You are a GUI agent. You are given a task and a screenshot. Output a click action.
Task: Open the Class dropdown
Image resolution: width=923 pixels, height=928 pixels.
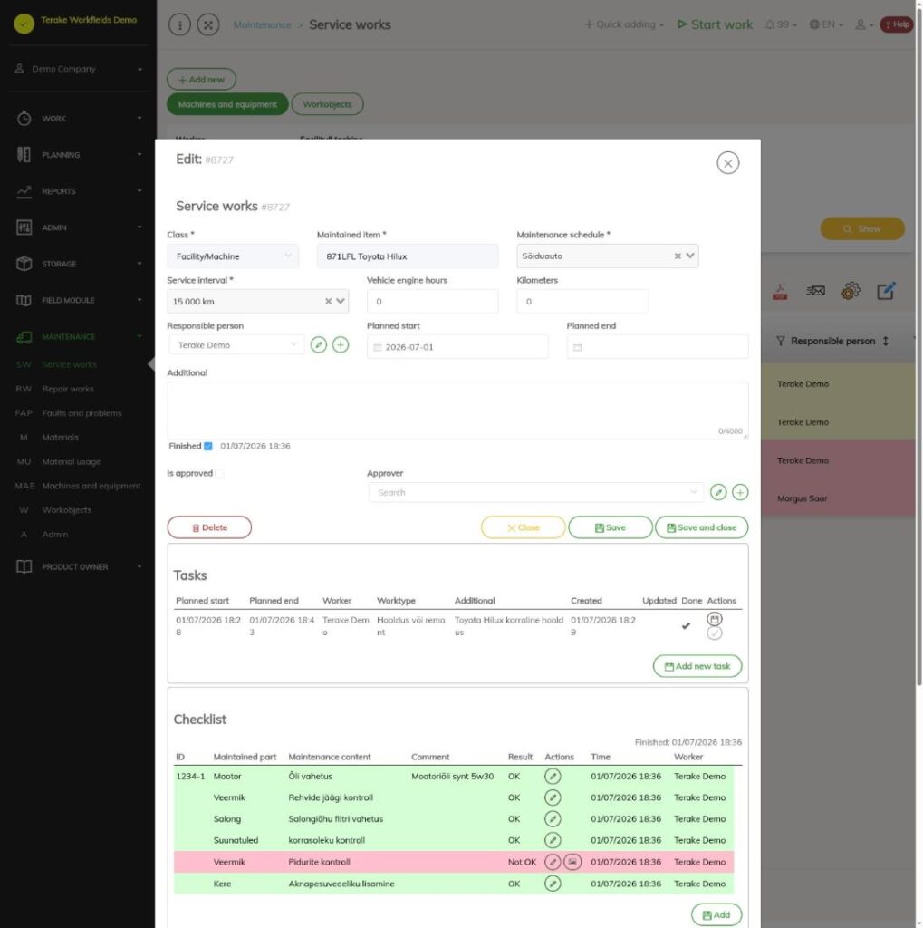pos(233,256)
